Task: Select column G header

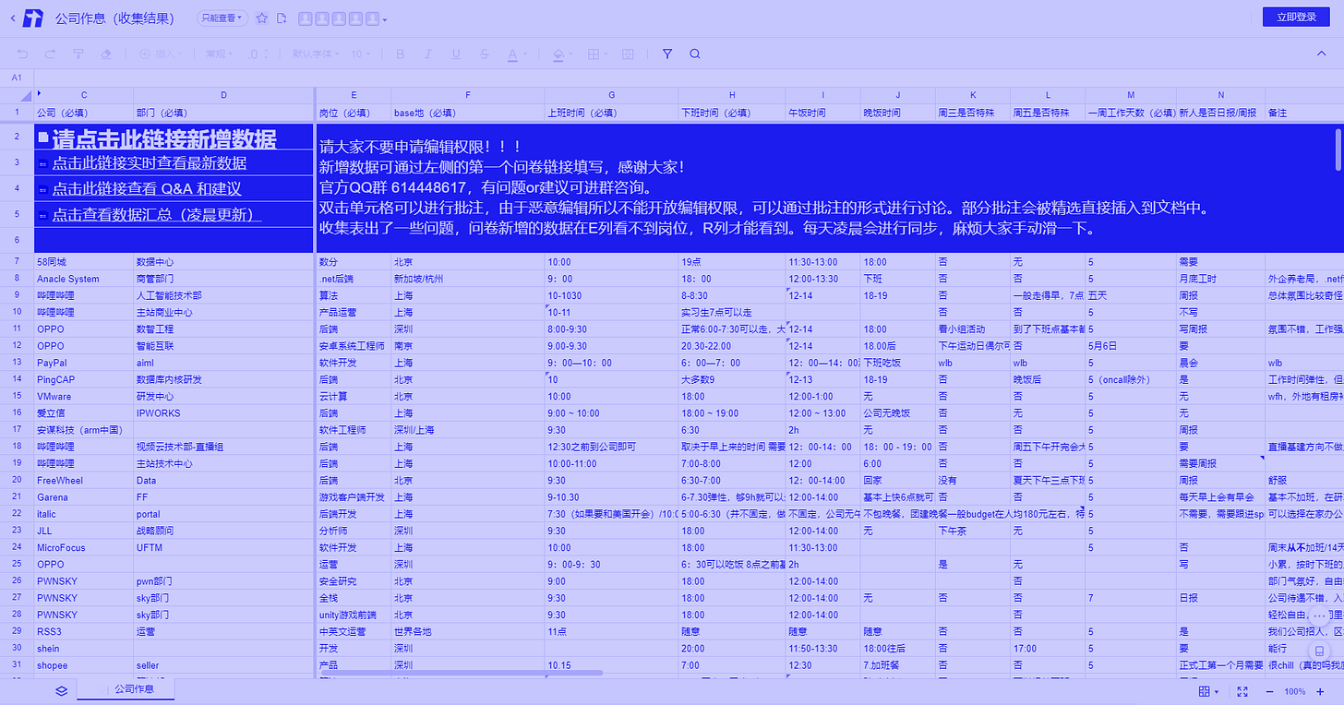Action: point(611,95)
